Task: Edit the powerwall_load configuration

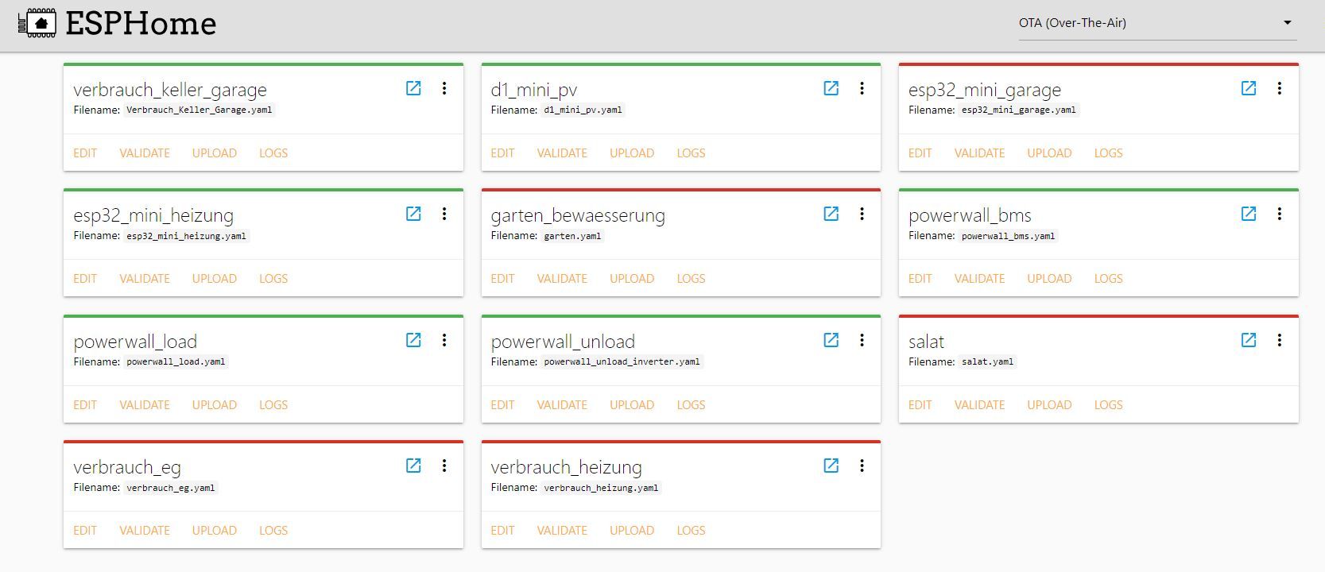Action: (85, 405)
